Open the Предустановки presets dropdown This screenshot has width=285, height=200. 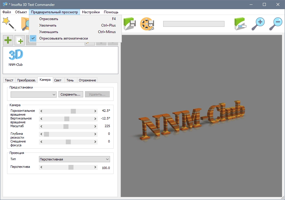[34, 94]
